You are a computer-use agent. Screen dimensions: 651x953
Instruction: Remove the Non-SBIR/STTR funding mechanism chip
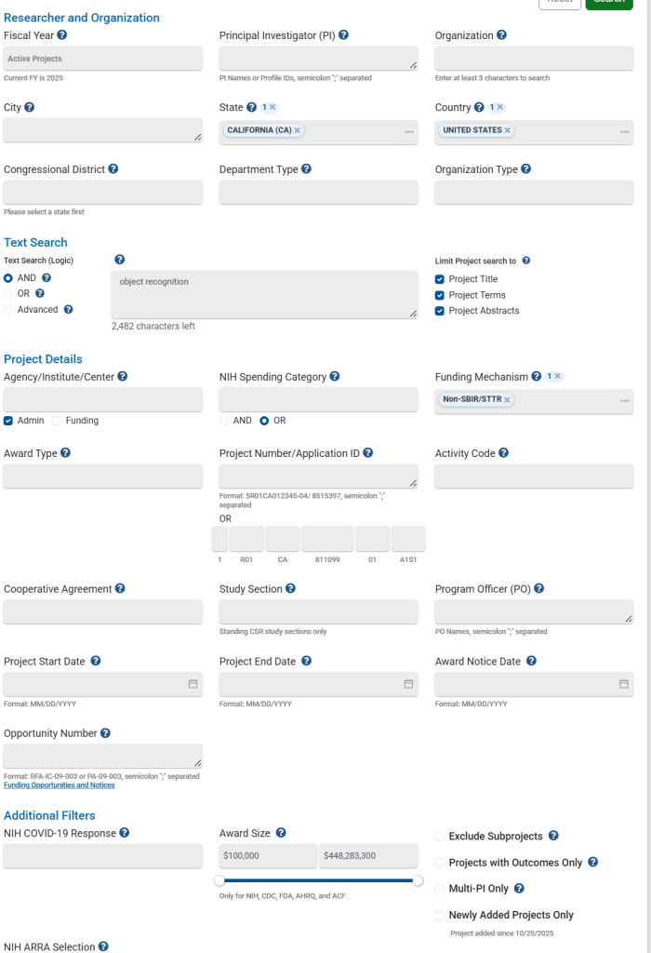point(507,399)
